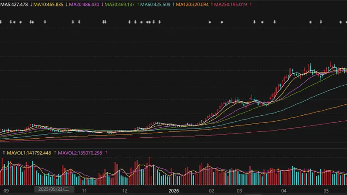Screen dimensions: 347x195
Task: Click the adjacent pair of double-arrow markers before 12
Action: [105, 22]
